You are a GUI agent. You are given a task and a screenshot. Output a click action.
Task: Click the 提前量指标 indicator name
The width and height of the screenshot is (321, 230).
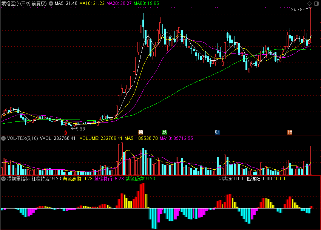[19, 179]
